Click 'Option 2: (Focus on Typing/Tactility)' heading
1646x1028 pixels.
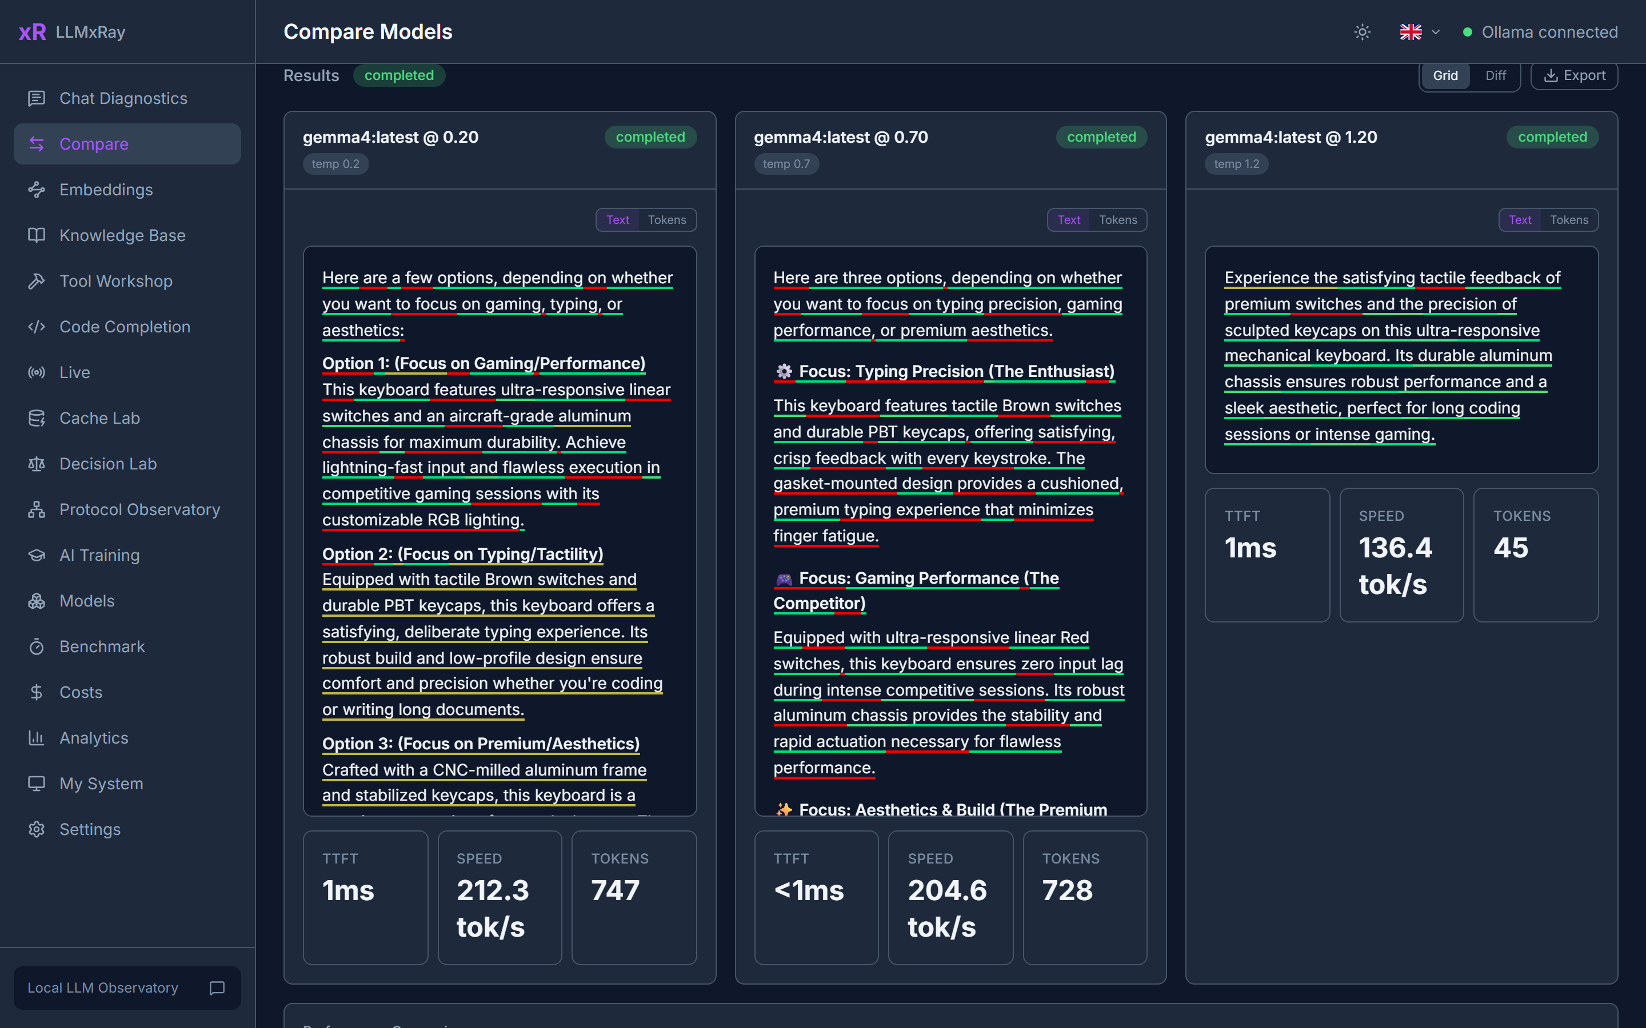click(x=462, y=554)
